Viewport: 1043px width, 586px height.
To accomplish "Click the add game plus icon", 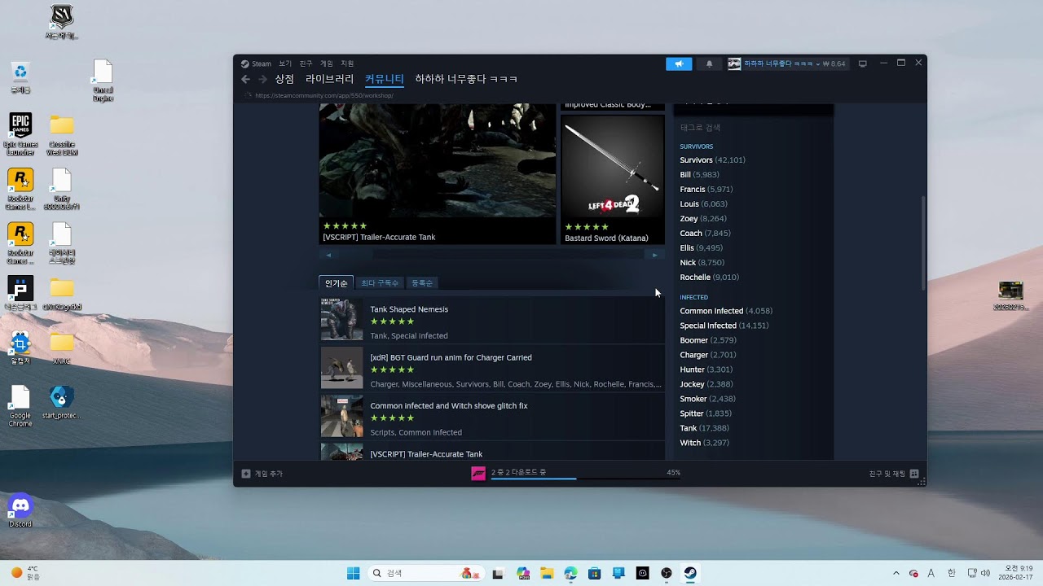I will (x=246, y=473).
